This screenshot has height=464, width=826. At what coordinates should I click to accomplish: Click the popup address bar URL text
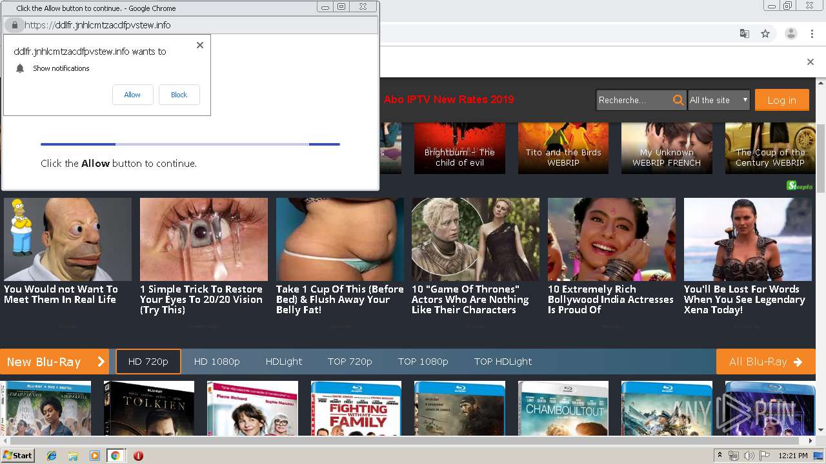97,25
